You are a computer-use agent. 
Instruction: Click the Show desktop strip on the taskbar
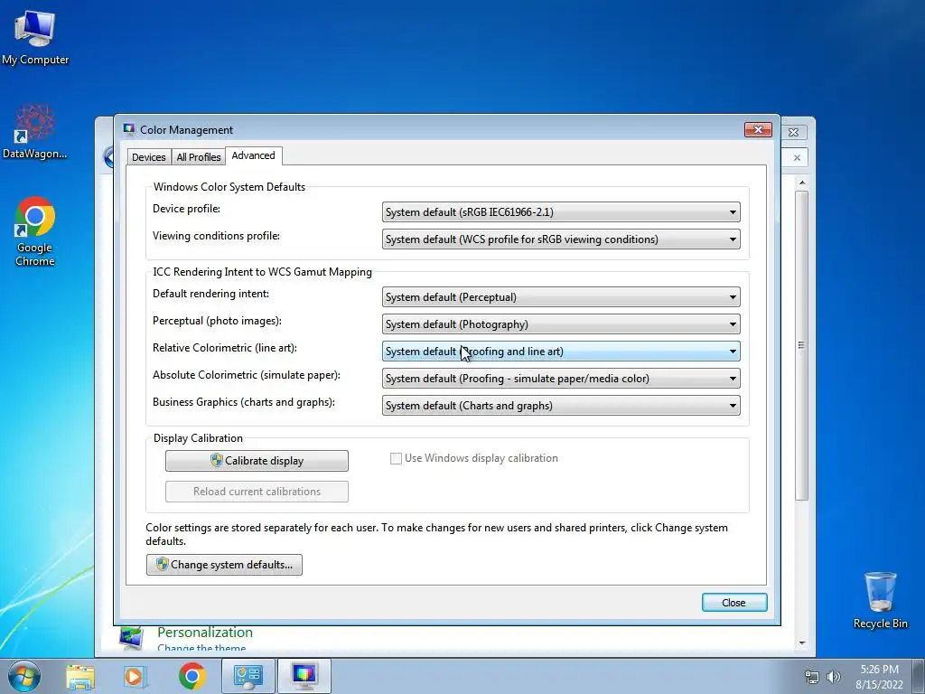919,676
